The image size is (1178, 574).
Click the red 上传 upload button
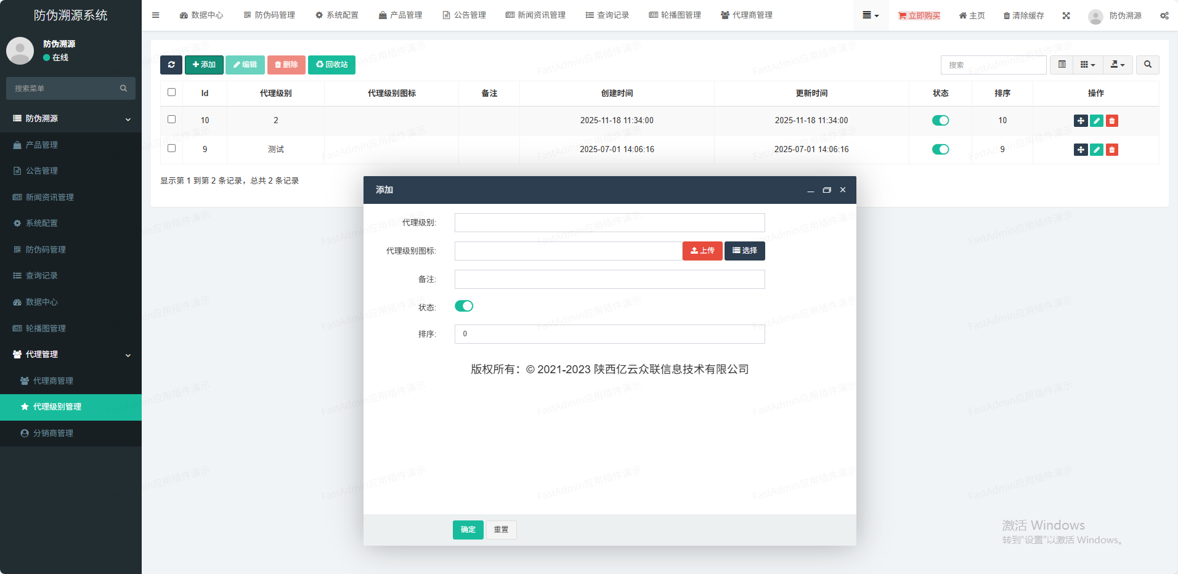(702, 251)
